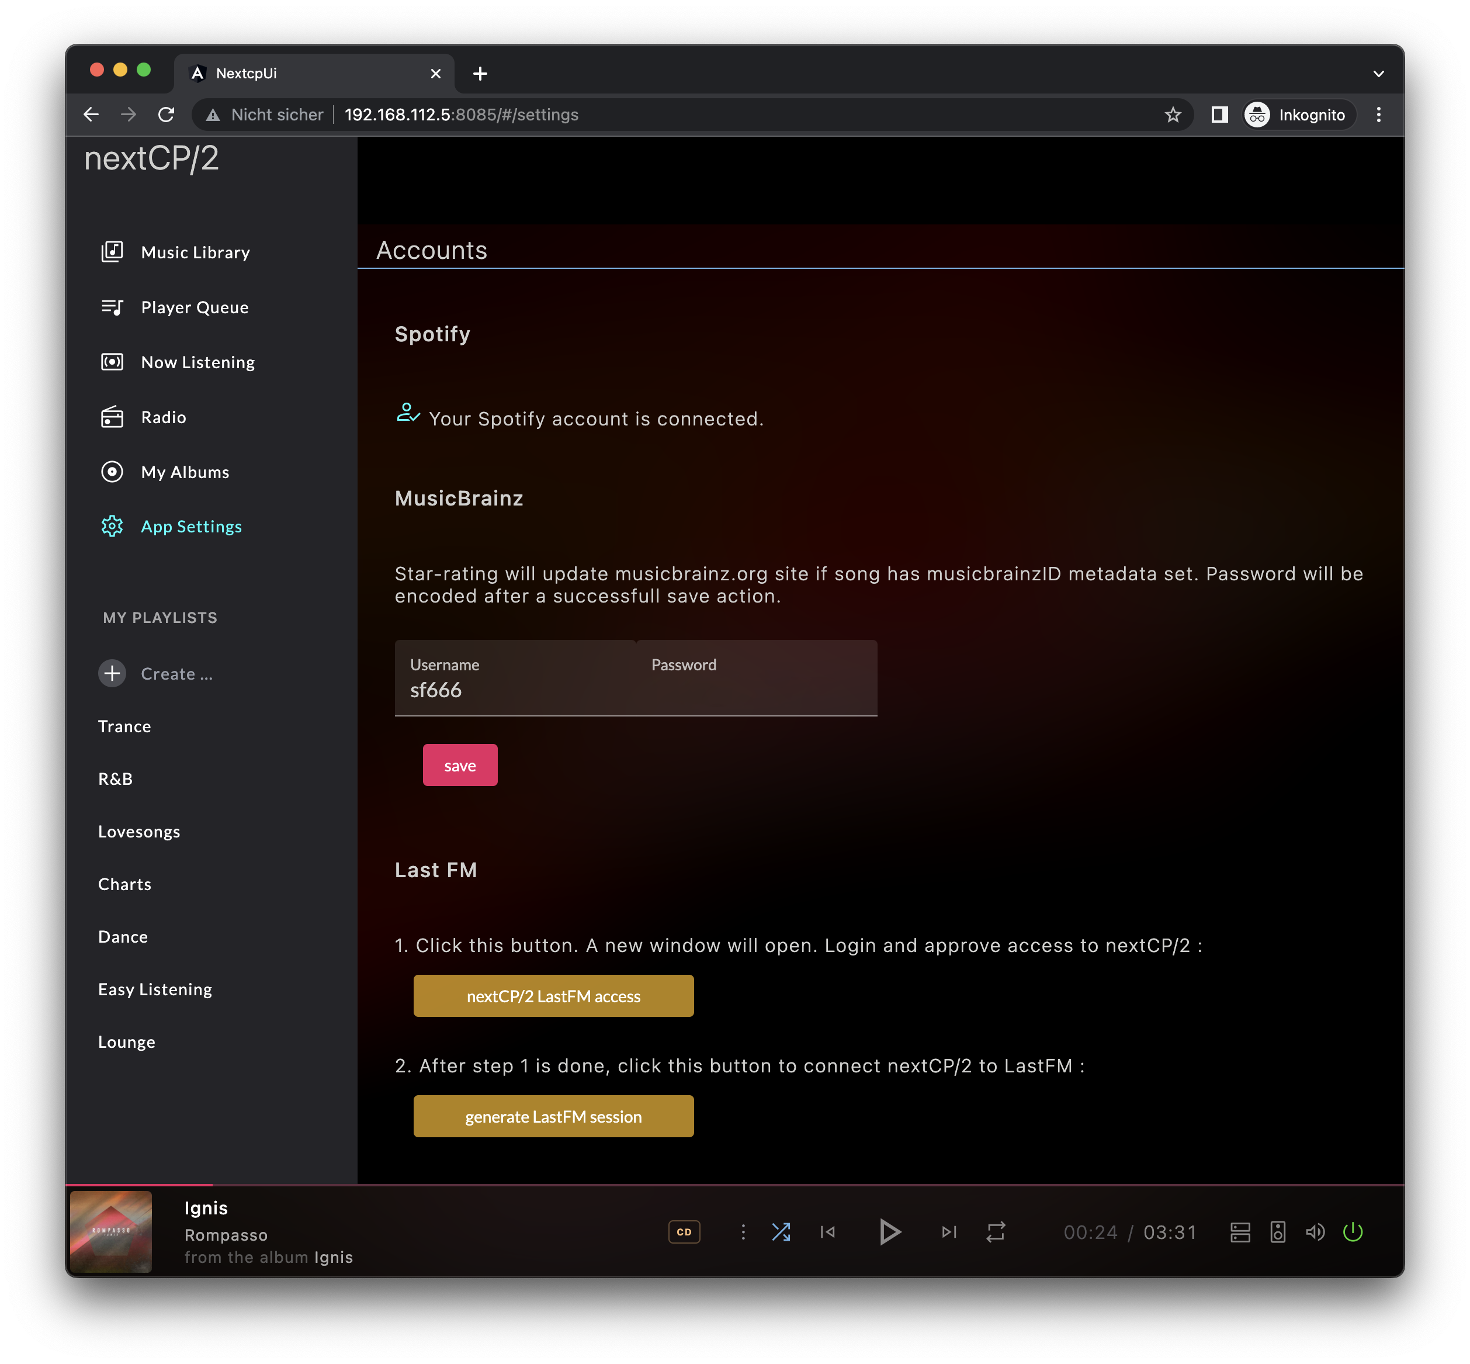Open the media server selection icon
This screenshot has height=1364, width=1470.
[x=1240, y=1232]
